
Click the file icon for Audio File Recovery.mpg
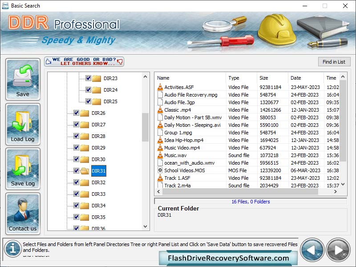pos(160,94)
